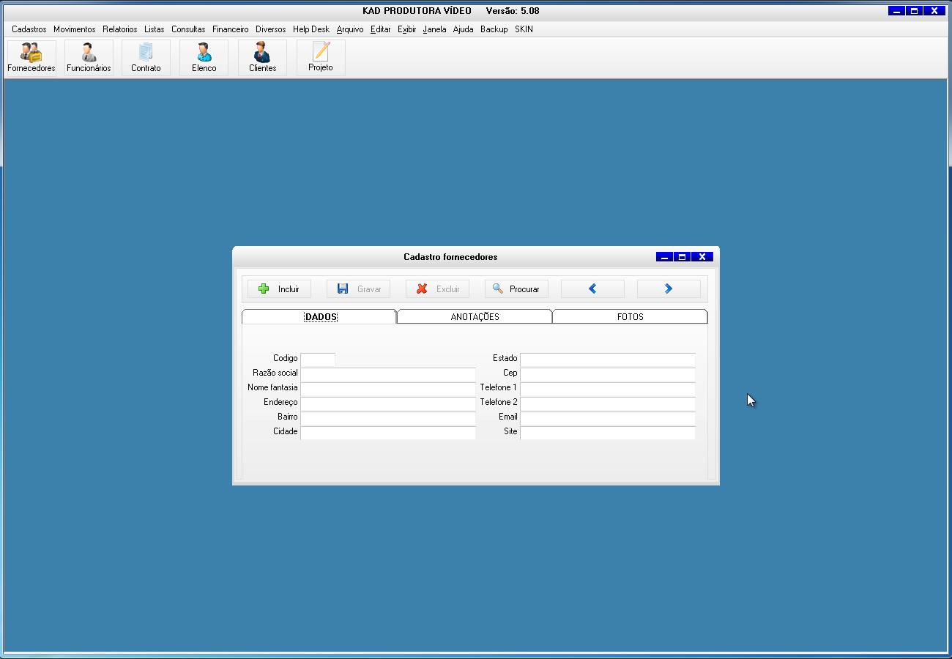Viewport: 952px width, 659px height.
Task: Maximize the KAD PRODUTORA VÍDEO main window
Action: click(x=914, y=11)
